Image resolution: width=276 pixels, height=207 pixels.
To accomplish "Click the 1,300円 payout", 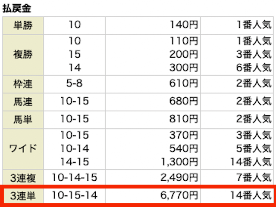I will [x=180, y=162].
